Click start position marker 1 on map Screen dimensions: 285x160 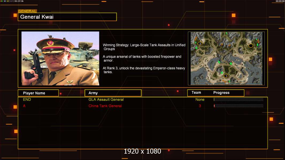point(226,76)
